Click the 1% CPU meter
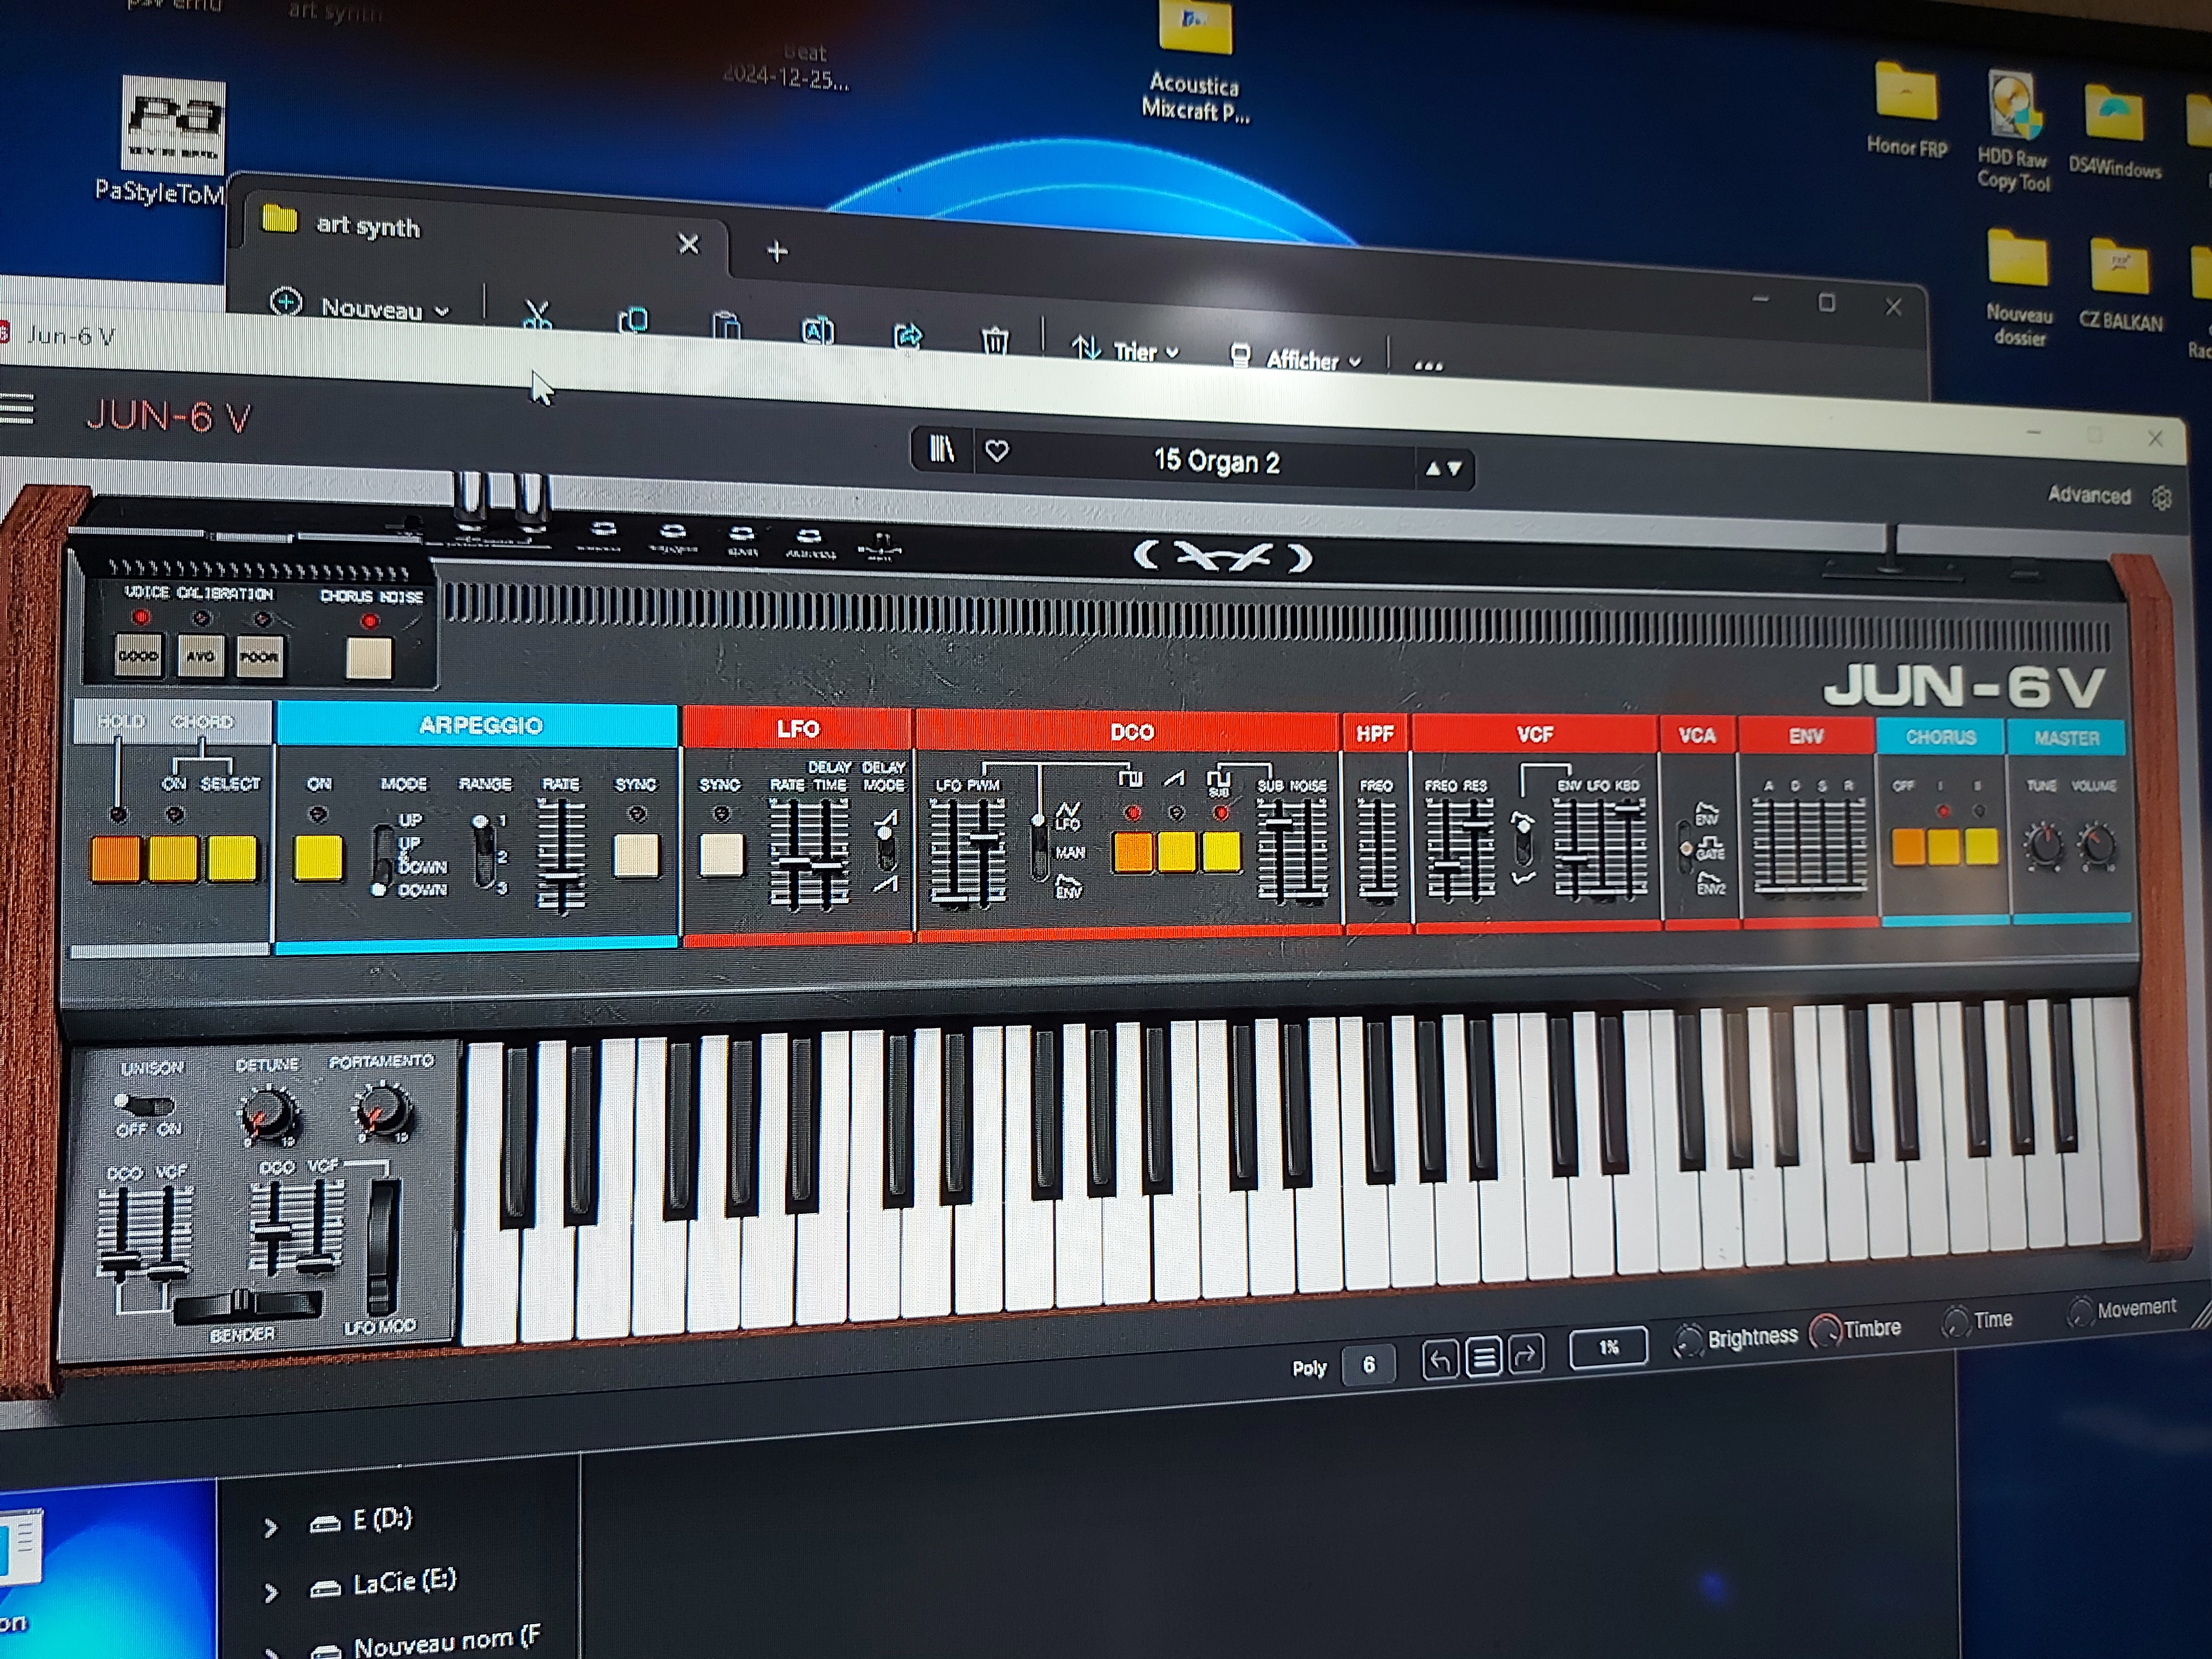Screen dimensions: 2212x1659 point(1608,1348)
